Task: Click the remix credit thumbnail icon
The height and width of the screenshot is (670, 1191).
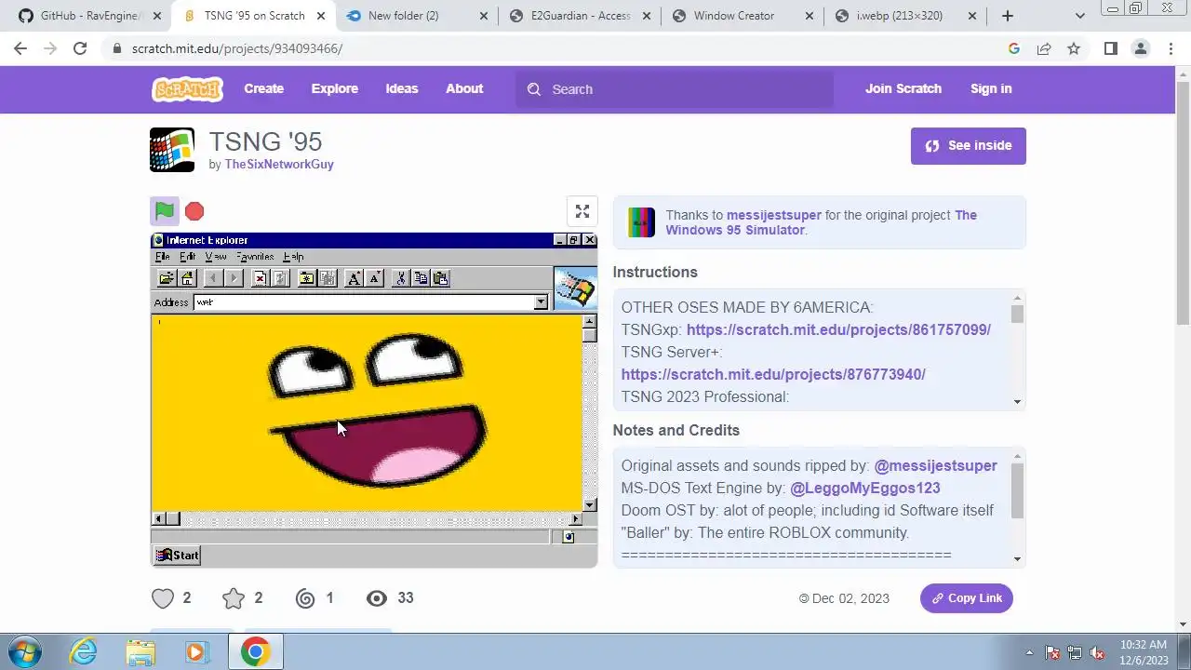Action: (x=641, y=222)
